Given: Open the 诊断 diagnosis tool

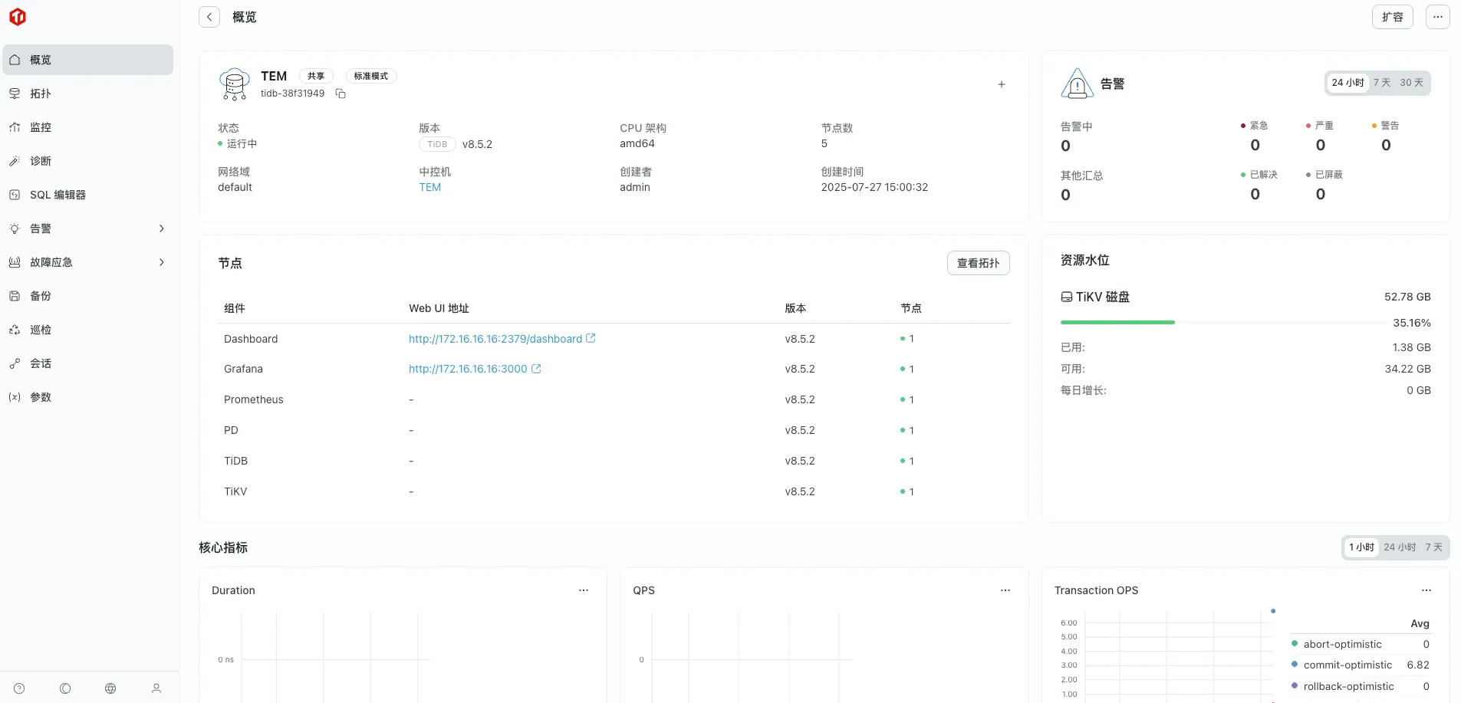Looking at the screenshot, I should (40, 160).
